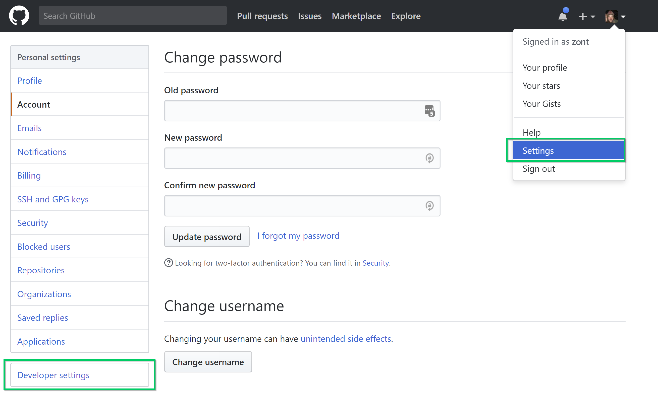Select Settings in the account dropdown menu
This screenshot has height=393, width=658.
(x=538, y=150)
